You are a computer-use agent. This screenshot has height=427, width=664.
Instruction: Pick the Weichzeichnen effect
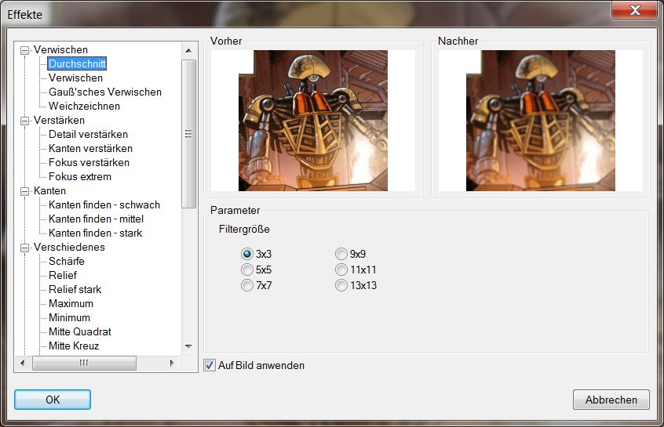[x=84, y=106]
